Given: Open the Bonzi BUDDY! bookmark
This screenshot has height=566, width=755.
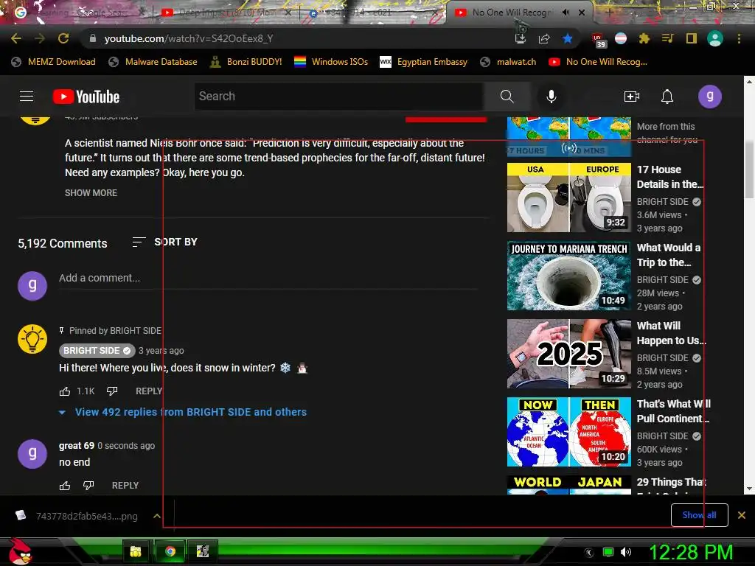Looking at the screenshot, I should (246, 62).
